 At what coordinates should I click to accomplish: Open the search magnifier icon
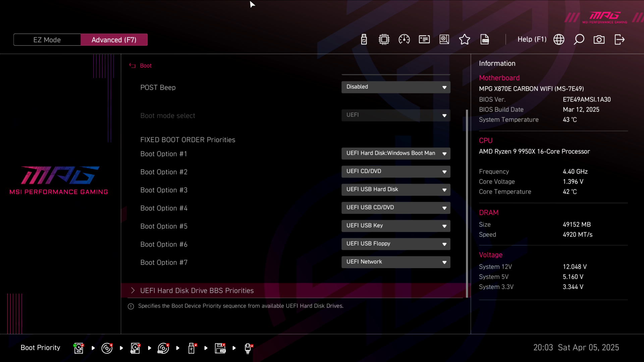579,40
